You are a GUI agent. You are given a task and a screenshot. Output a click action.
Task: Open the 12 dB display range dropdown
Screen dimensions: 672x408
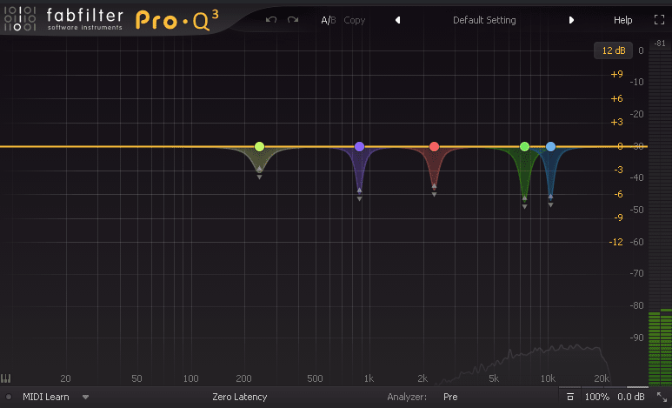coord(613,50)
